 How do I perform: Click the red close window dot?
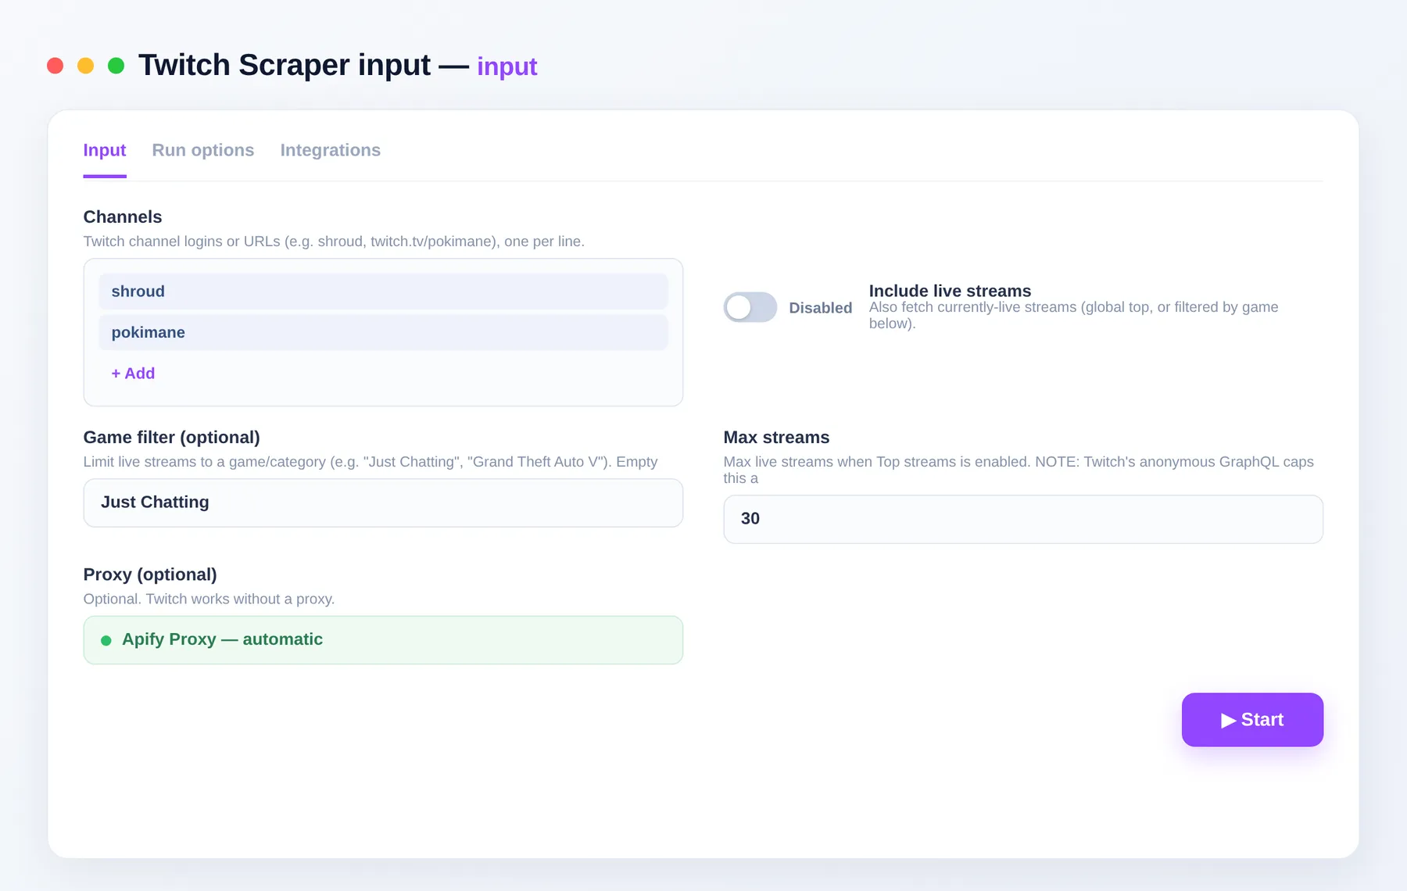[55, 66]
